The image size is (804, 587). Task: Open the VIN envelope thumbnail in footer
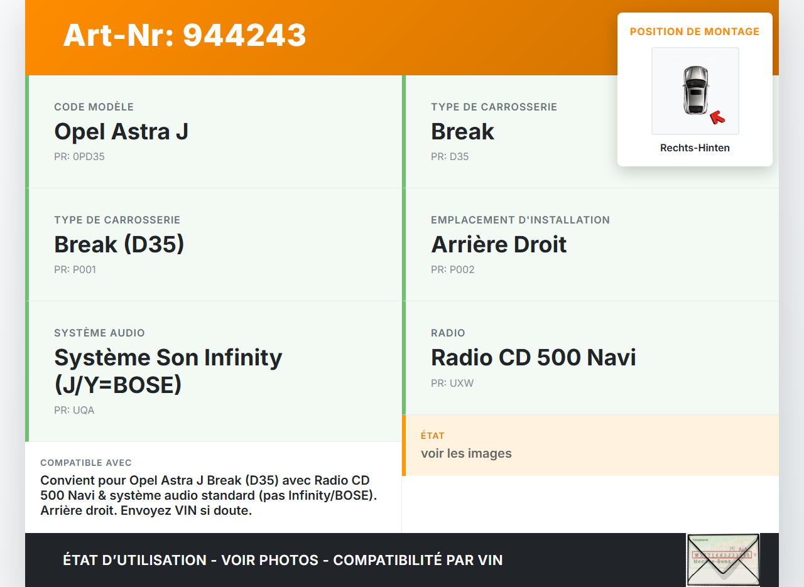pyautogui.click(x=722, y=559)
